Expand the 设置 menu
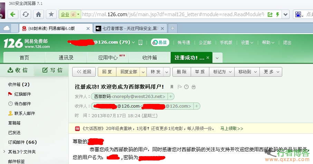Image resolution: width=313 pixels, height=164 pixels. pos(247,43)
